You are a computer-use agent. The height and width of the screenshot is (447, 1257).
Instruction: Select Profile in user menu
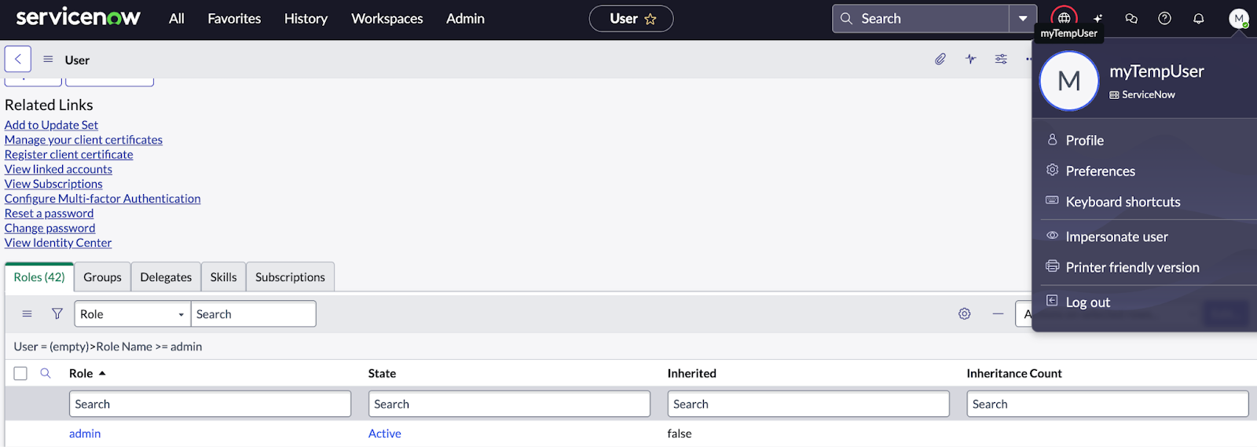1084,140
